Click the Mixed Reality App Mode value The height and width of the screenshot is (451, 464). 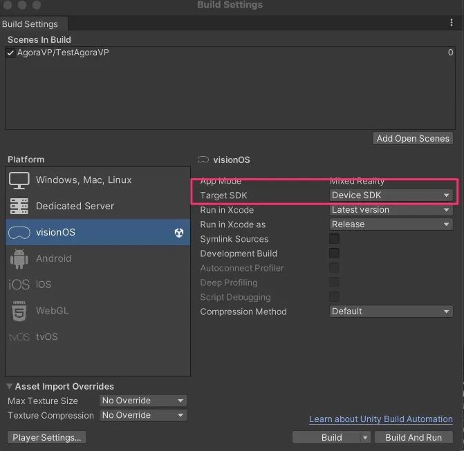pyautogui.click(x=358, y=181)
